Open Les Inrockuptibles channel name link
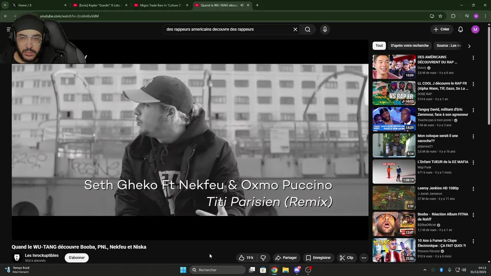 click(42, 256)
